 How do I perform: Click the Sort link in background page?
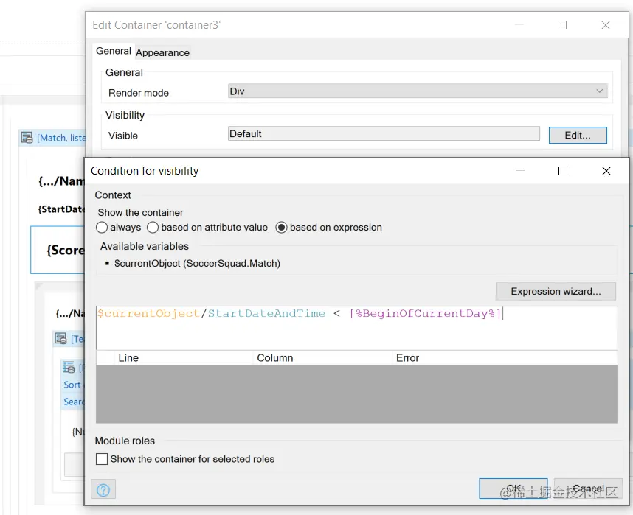point(72,385)
